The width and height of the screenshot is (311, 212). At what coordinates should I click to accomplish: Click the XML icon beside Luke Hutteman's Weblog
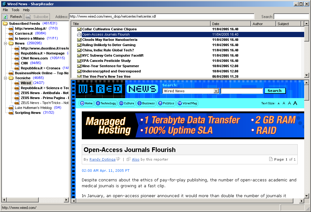click(x=11, y=108)
